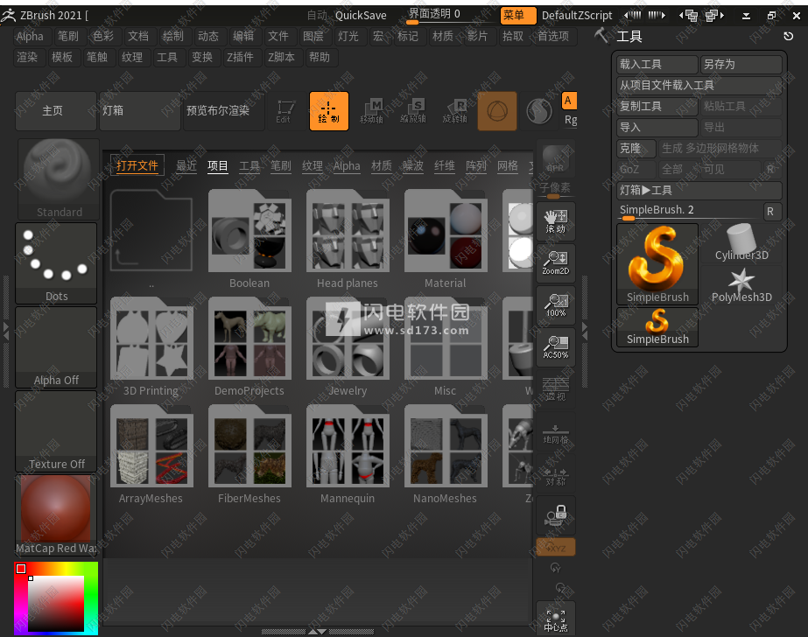The image size is (808, 637).
Task: Click the QuickSave button
Action: pos(361,16)
